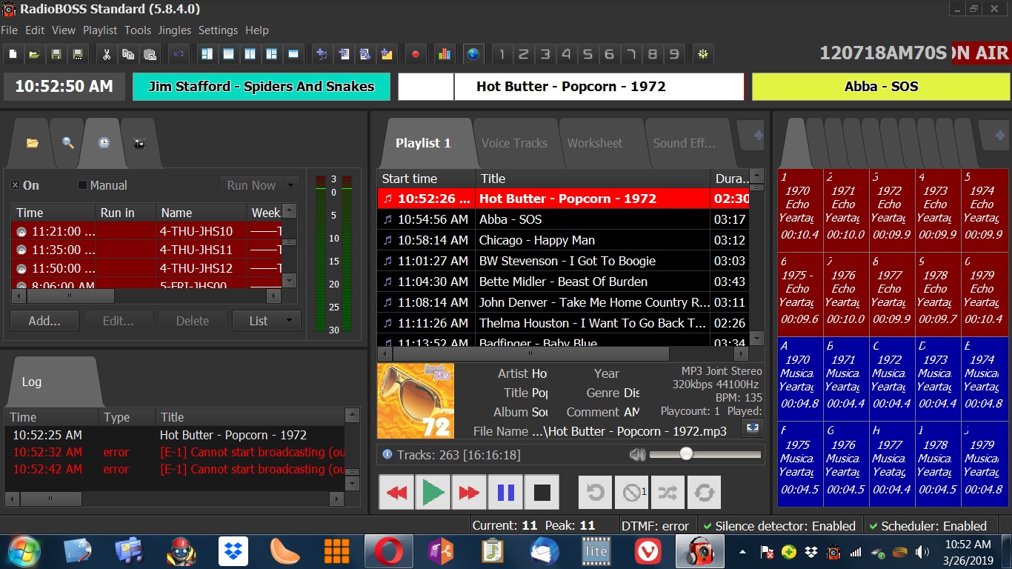The image size is (1012, 569).
Task: Create a new playlist via toolbar
Action: click(x=13, y=54)
